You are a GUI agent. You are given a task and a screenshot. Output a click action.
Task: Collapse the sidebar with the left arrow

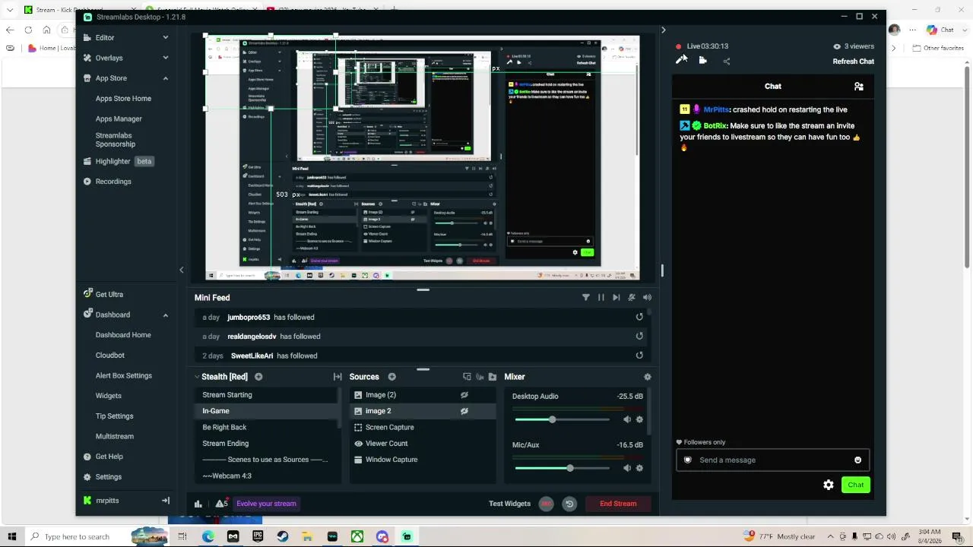(181, 270)
